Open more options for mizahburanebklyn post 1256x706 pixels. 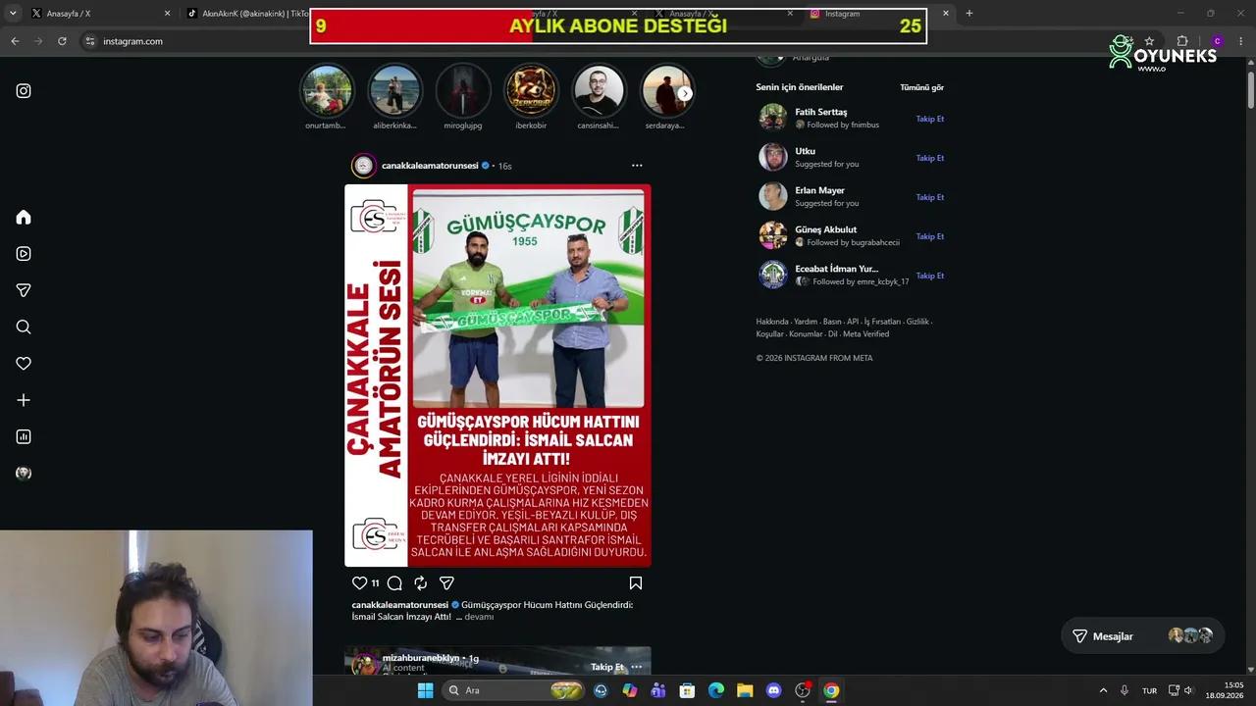637,667
